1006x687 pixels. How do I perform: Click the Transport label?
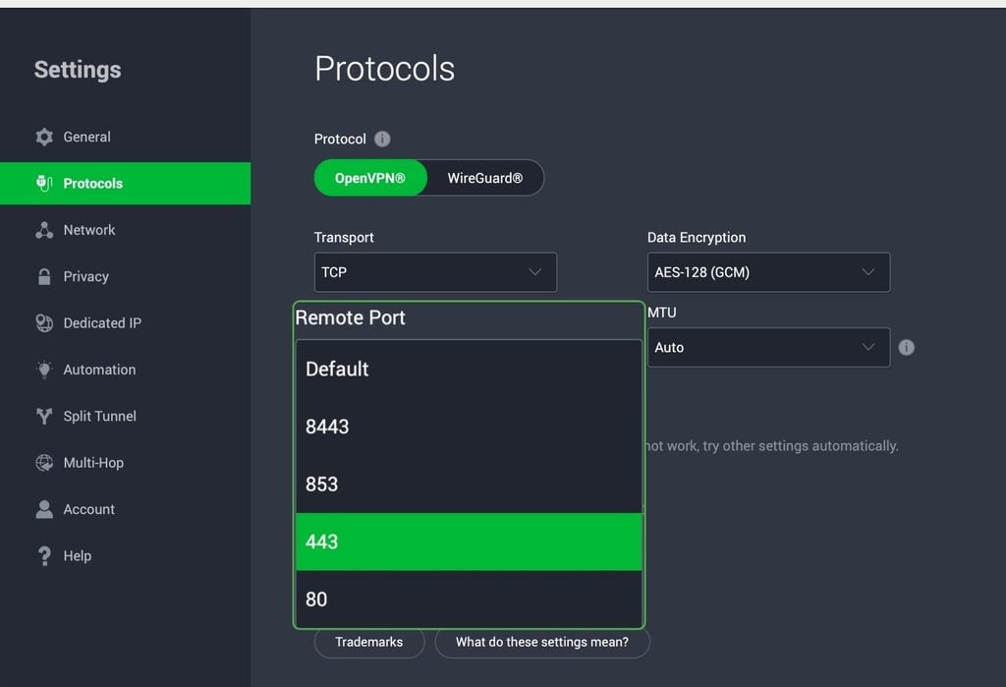(344, 238)
